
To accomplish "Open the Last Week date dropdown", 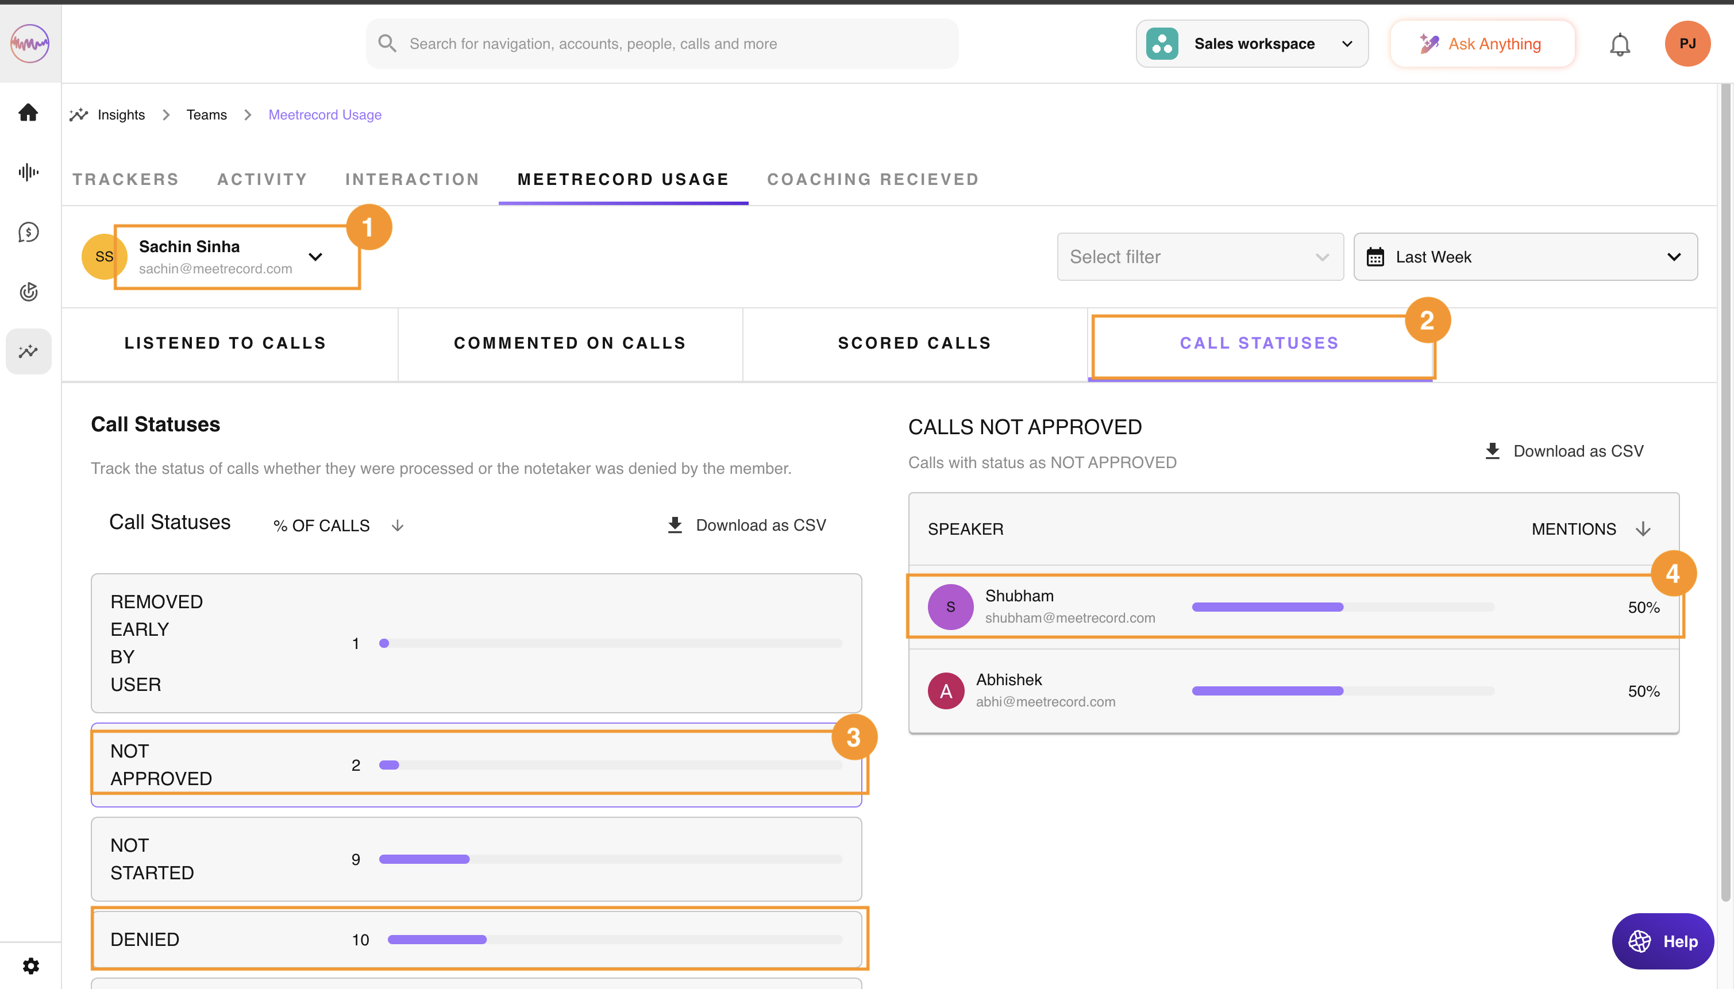I will [1525, 257].
